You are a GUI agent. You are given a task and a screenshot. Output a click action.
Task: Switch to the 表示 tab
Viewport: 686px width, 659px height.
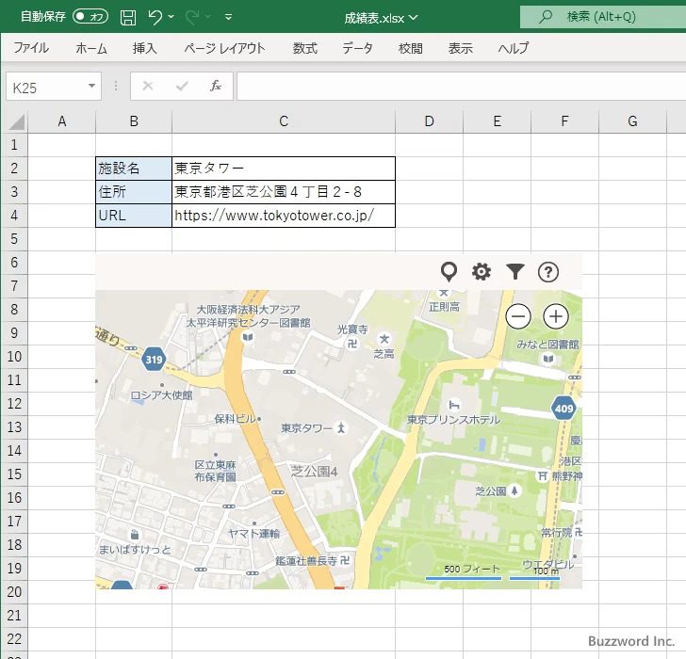point(460,48)
